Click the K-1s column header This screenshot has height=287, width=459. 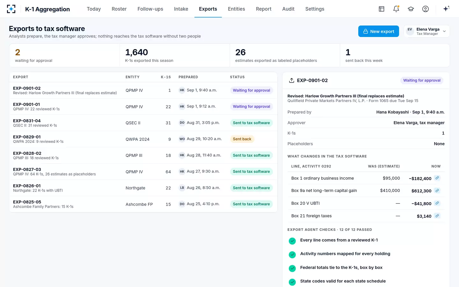pos(166,77)
